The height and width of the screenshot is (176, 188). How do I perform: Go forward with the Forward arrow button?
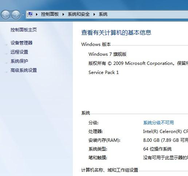pyautogui.click(x=16, y=15)
